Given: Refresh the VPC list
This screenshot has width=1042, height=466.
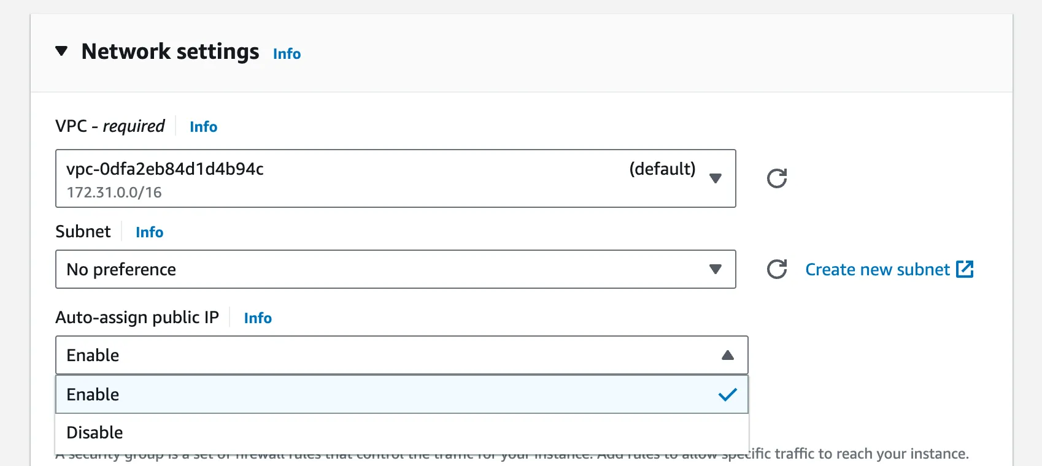Looking at the screenshot, I should click(776, 178).
